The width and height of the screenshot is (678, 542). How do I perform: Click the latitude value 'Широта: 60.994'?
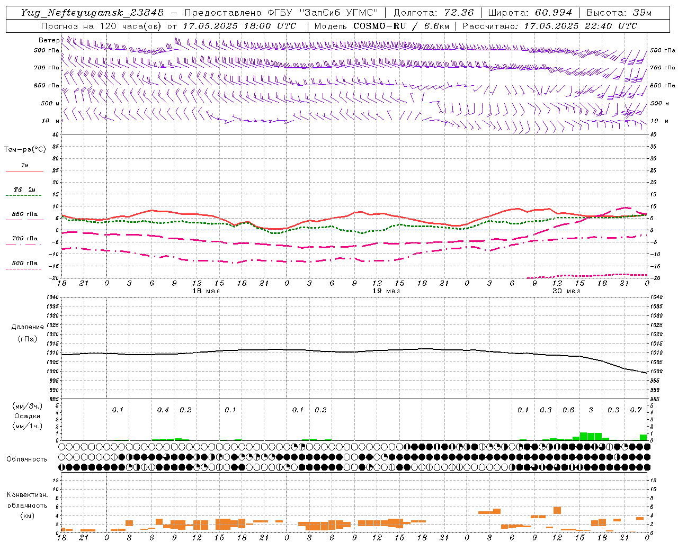pos(530,13)
